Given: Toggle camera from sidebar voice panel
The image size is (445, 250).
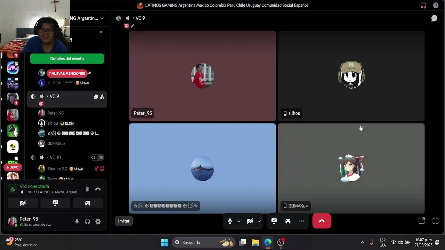Looking at the screenshot, I should [23, 203].
